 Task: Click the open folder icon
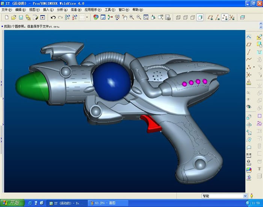(x=14, y=17)
